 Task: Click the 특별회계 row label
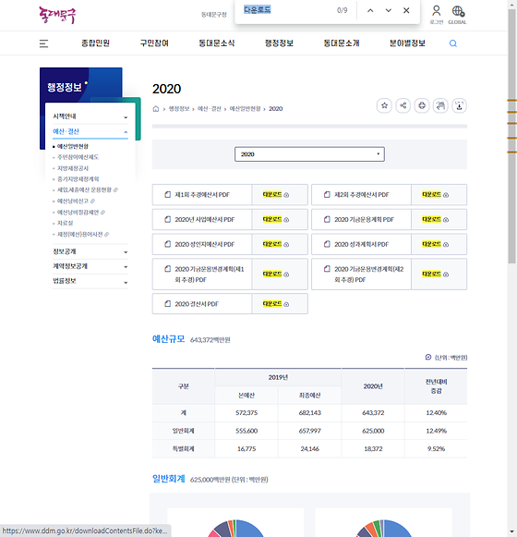(184, 448)
